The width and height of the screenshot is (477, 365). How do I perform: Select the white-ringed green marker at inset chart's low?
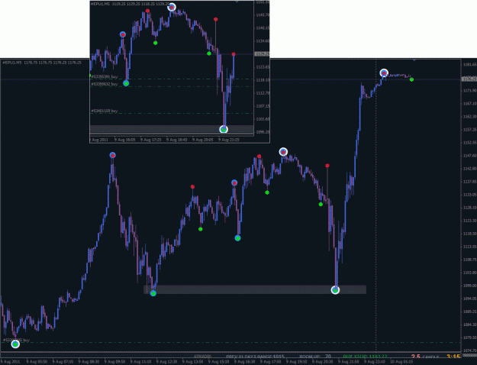pos(224,129)
